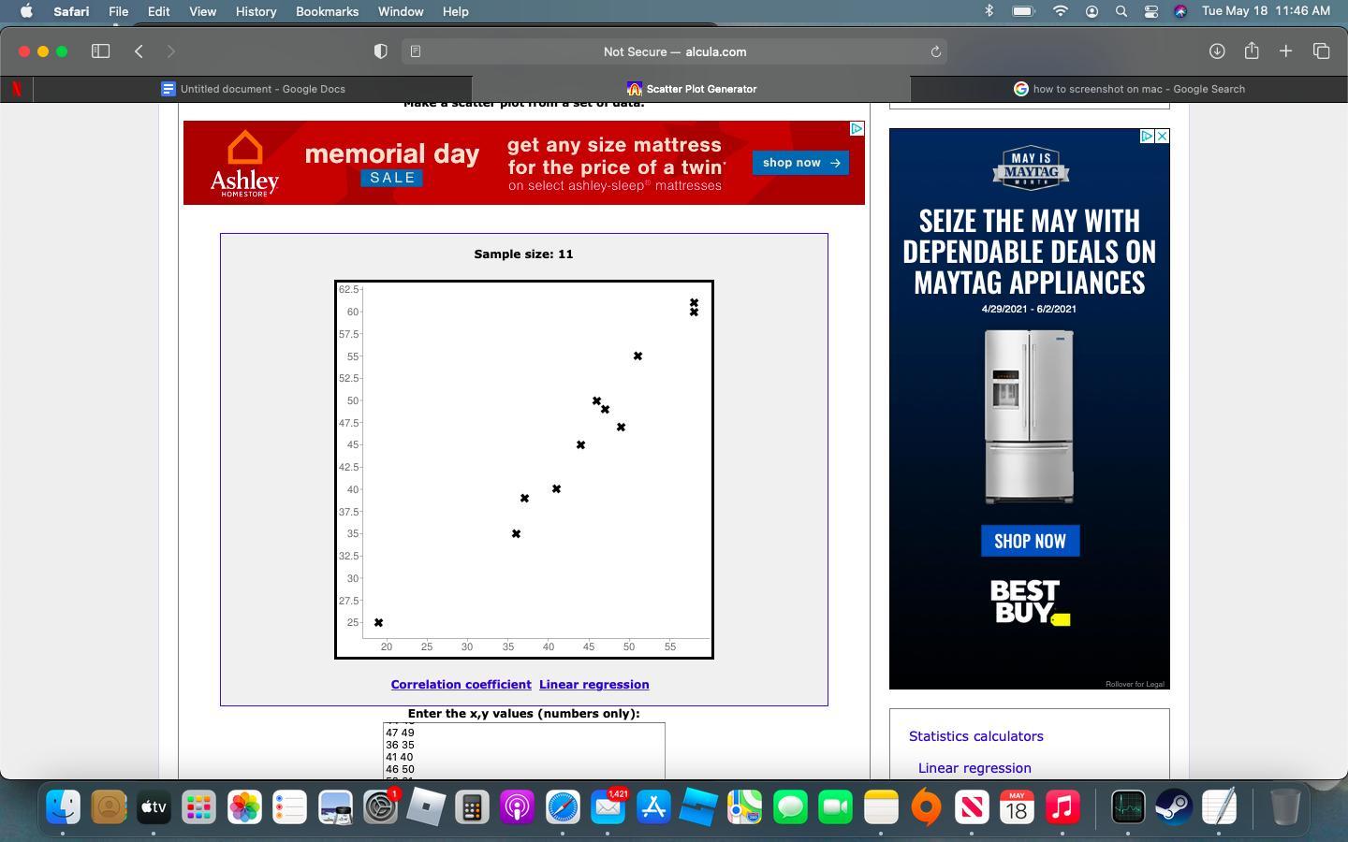
Task: Click the line '46 50' in the values box
Action: coord(400,769)
